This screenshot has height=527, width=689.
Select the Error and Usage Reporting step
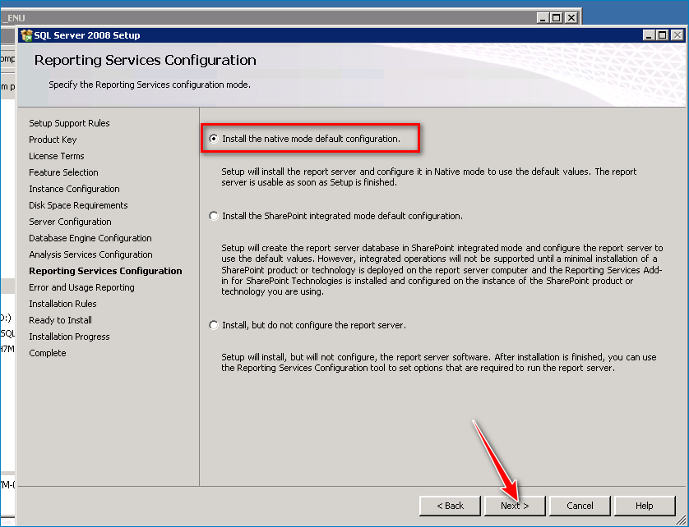[x=81, y=287]
